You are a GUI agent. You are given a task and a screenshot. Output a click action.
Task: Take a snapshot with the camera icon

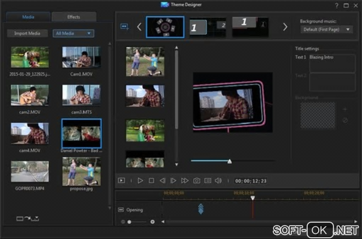pyautogui.click(x=196, y=181)
